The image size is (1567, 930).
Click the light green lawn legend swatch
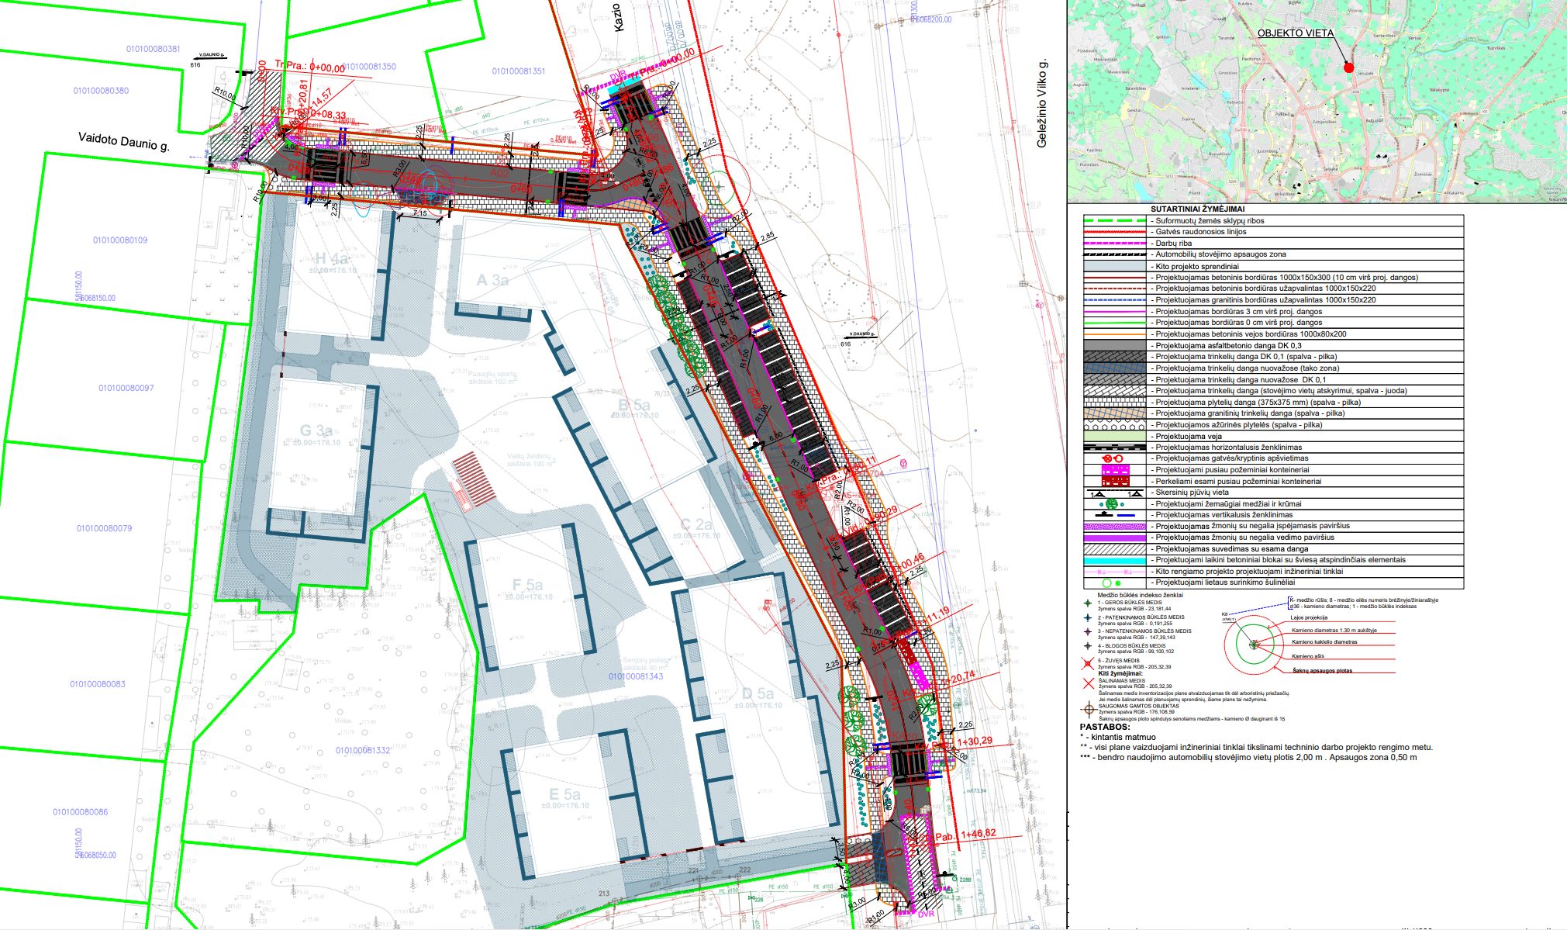1115,436
